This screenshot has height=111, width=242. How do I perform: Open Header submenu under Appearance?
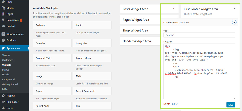6,75
